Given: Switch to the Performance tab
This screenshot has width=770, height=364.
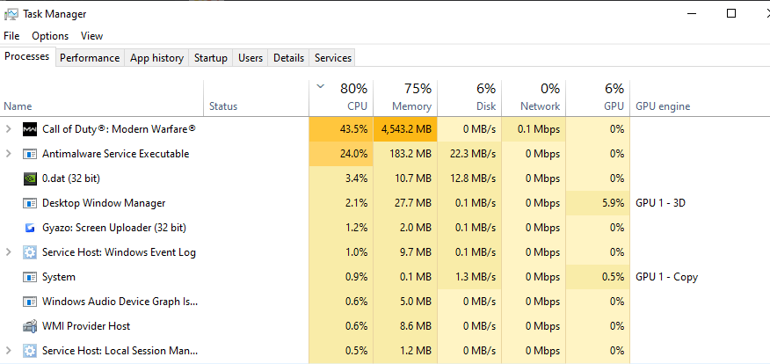Looking at the screenshot, I should (x=90, y=58).
